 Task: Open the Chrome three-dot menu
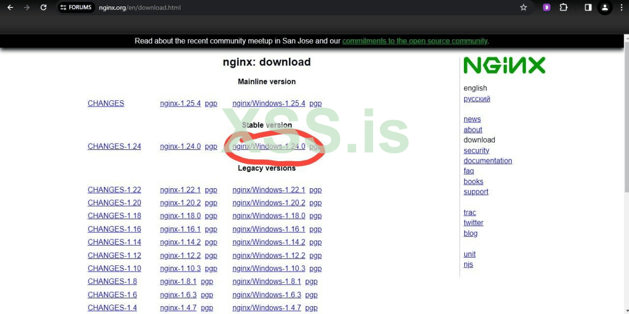(x=622, y=7)
